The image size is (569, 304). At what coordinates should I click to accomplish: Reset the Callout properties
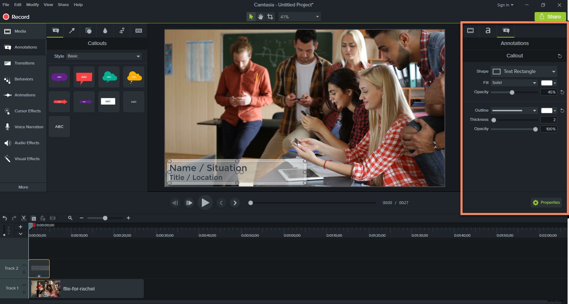point(560,56)
